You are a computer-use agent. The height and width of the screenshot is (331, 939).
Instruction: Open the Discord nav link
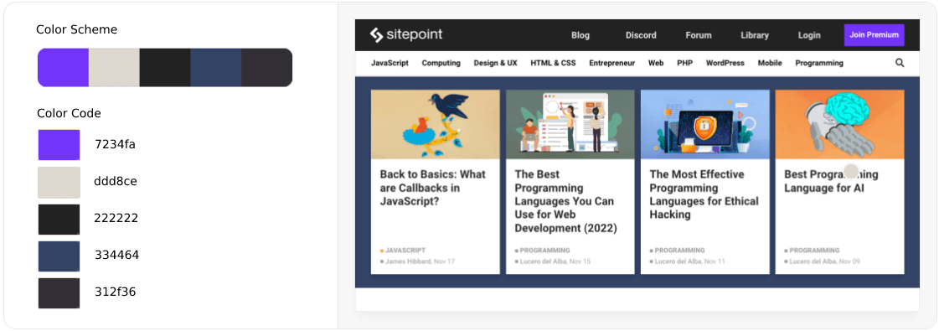coord(641,35)
